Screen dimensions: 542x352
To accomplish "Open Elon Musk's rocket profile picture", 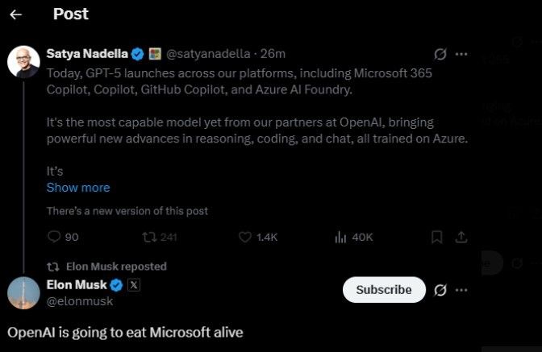I will 24,292.
